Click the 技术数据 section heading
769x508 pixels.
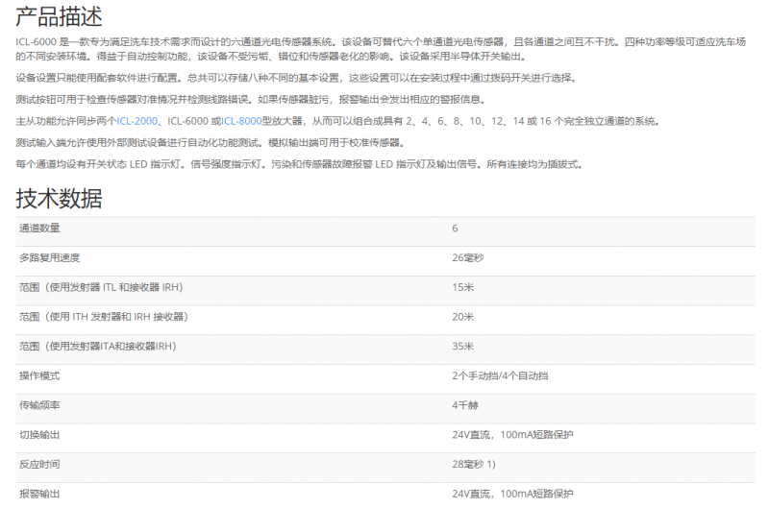[59, 199]
